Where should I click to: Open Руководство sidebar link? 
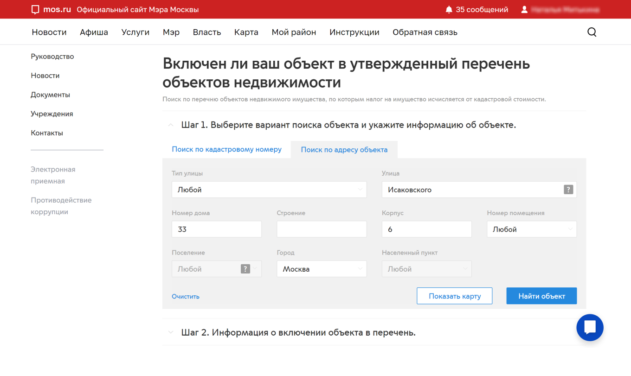[x=52, y=57]
